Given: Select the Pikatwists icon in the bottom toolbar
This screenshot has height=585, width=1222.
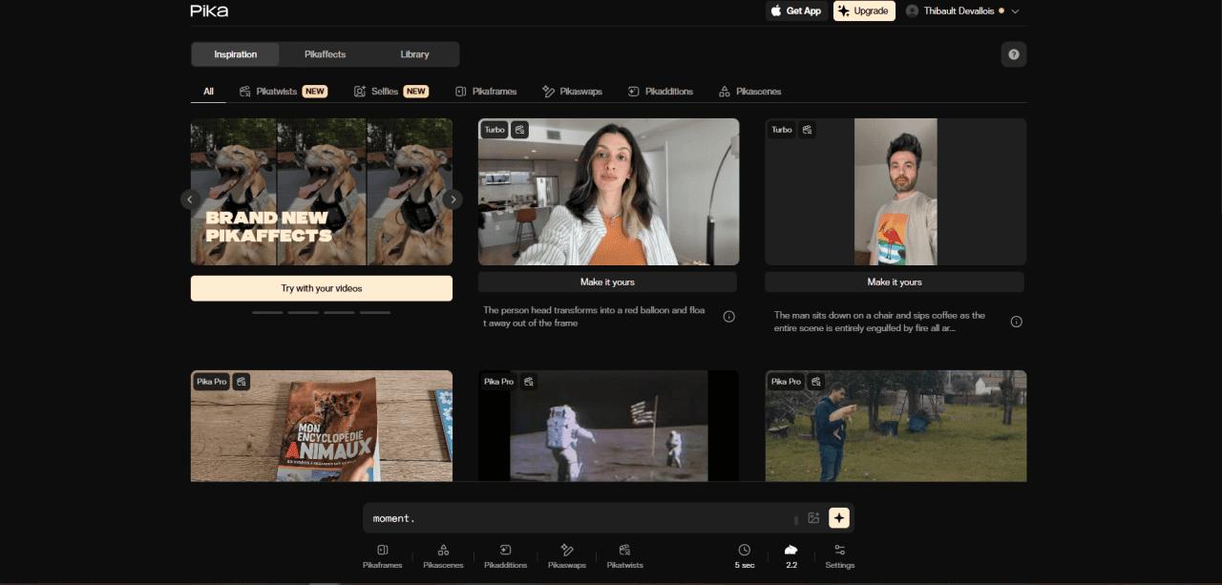Looking at the screenshot, I should pyautogui.click(x=624, y=556).
